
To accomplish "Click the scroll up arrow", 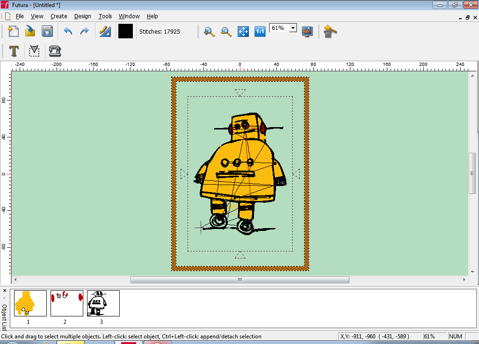I will [x=472, y=75].
